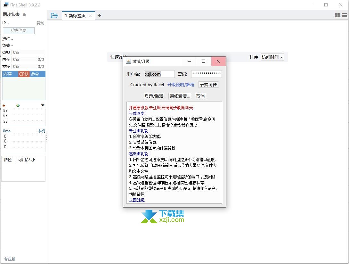Maximize the FinalShell main window
349x264 pixels.
pos(326,5)
